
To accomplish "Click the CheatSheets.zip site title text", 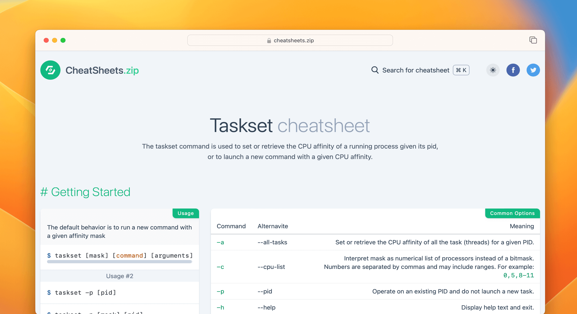I will 102,70.
